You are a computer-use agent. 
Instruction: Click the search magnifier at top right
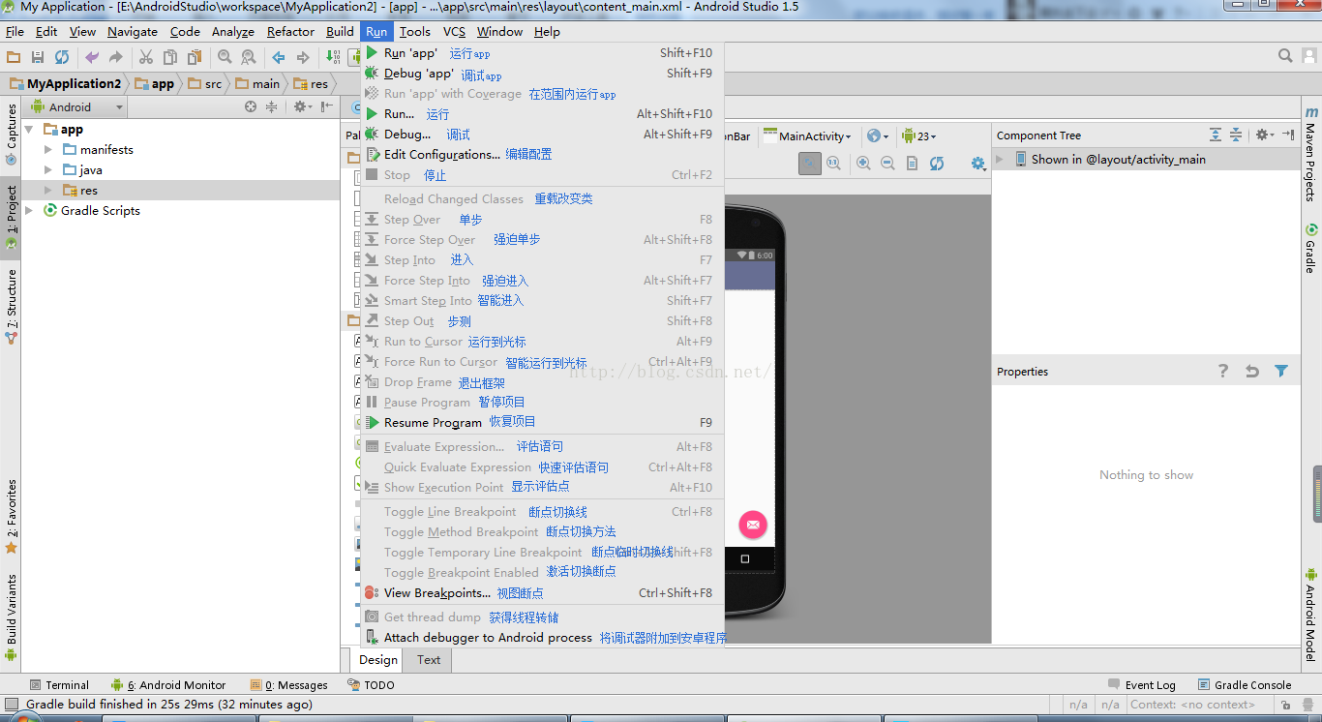point(1285,56)
